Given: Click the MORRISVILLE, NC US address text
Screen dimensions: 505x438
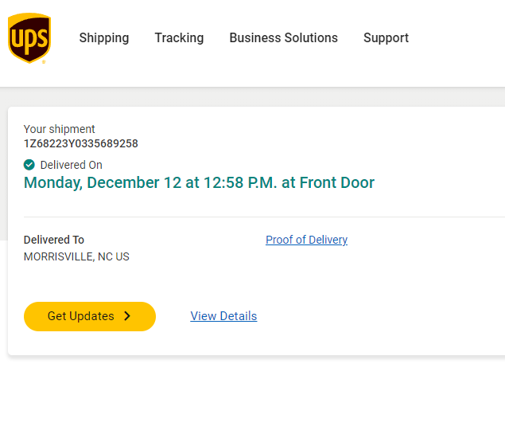Looking at the screenshot, I should coord(76,257).
